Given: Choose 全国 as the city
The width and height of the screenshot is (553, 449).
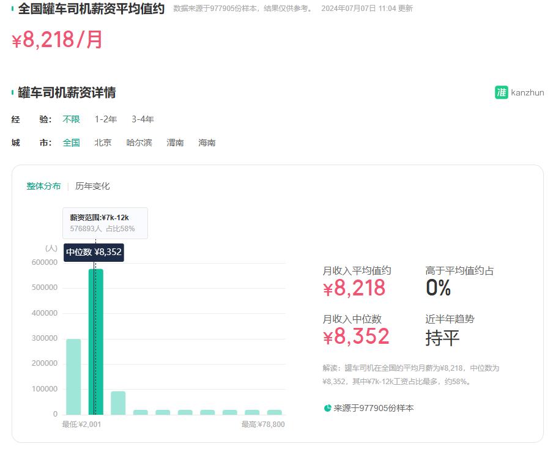Looking at the screenshot, I should (71, 143).
